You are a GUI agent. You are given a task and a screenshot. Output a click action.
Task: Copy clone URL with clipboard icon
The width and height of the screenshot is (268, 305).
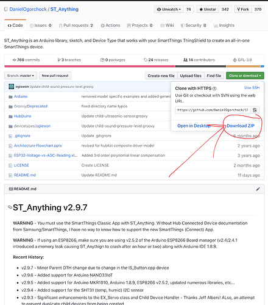click(x=255, y=110)
